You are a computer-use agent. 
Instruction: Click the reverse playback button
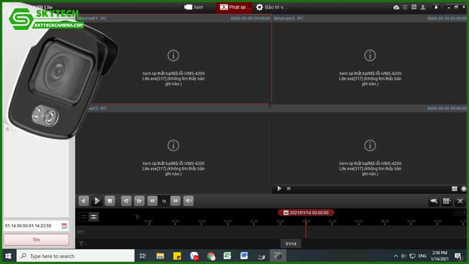84,201
